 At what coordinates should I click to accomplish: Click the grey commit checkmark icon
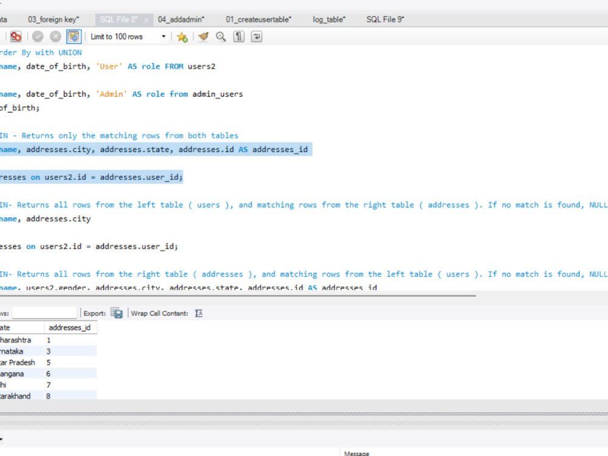[38, 37]
